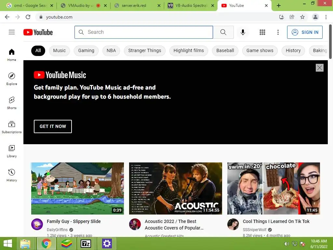Dismiss the YouTube Music banner
Image resolution: width=333 pixels, height=250 pixels.
coord(319,68)
